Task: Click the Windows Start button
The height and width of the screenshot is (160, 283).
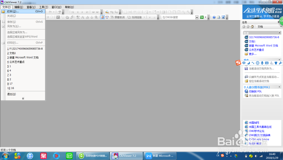Action: 5,156
